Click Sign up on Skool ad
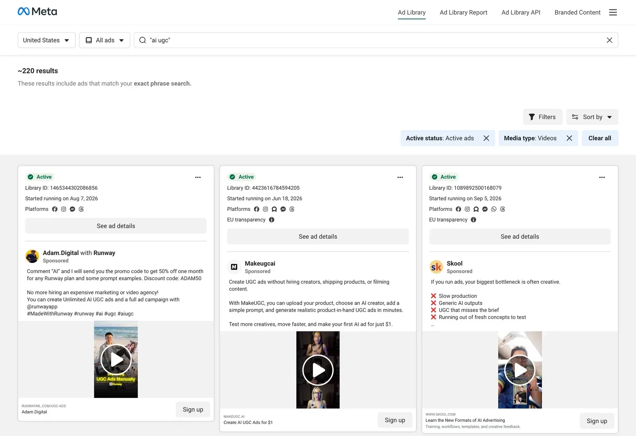This screenshot has height=436, width=636. click(x=597, y=421)
